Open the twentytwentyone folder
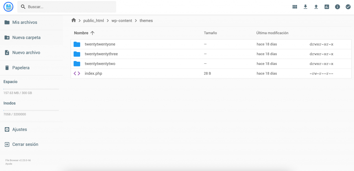Viewport: 354px width, 171px height. point(100,44)
